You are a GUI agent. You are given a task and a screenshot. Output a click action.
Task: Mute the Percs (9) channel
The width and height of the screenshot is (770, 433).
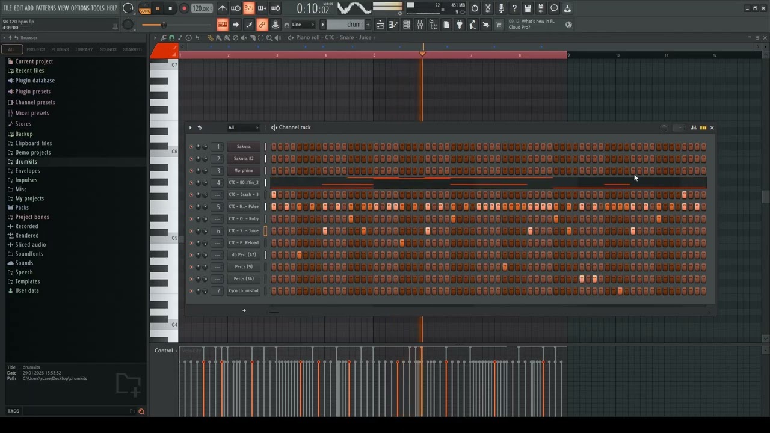[x=191, y=267]
